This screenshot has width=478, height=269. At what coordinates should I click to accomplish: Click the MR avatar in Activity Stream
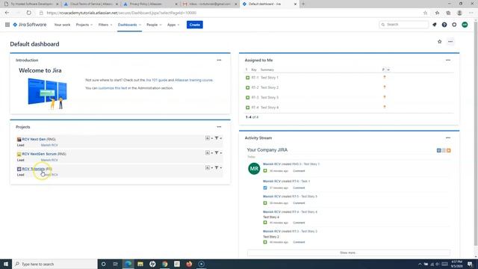coord(254,169)
